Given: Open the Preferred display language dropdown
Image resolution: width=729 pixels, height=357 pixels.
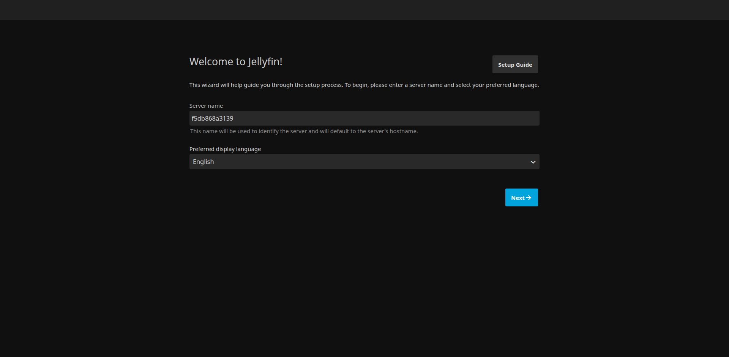Looking at the screenshot, I should click(364, 162).
